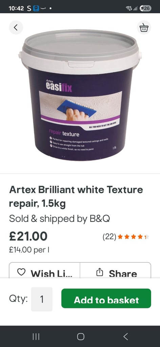Image resolution: width=160 pixels, height=347 pixels.
Task: Tap the Artex Brilliant white product title
Action: [x=76, y=197]
